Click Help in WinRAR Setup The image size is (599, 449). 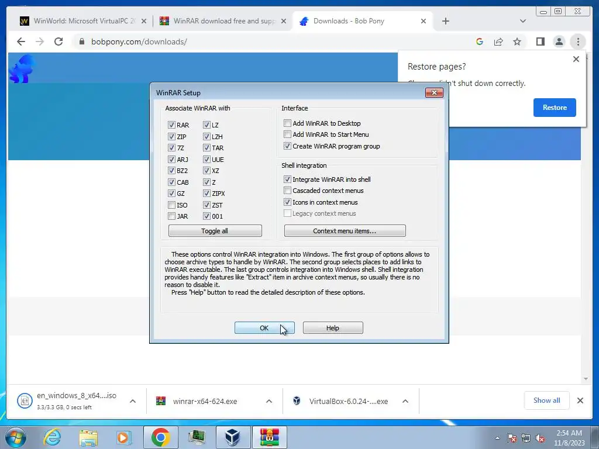(x=333, y=328)
